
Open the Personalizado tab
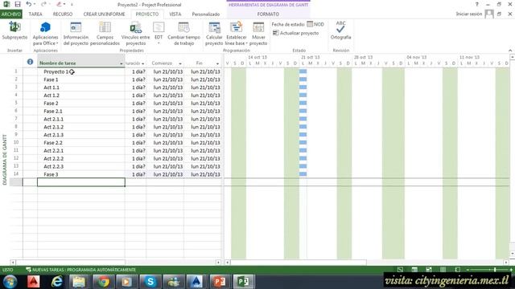206,14
